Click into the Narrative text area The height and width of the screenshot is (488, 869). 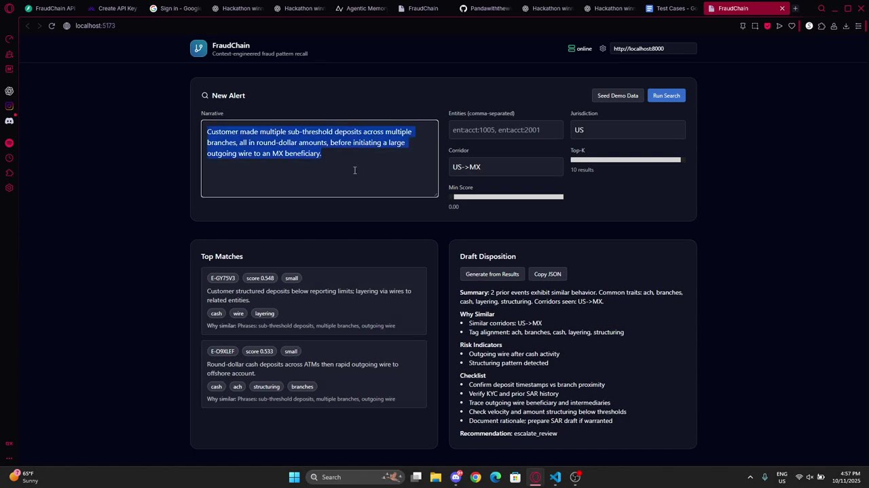tap(320, 159)
